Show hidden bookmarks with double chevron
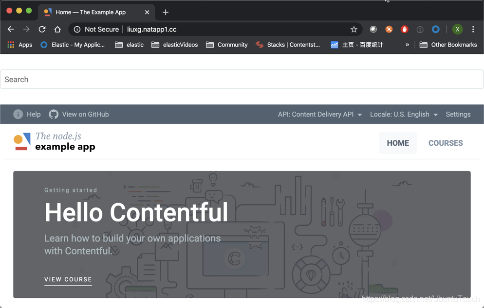Viewport: 484px width, 308px height. click(x=407, y=45)
